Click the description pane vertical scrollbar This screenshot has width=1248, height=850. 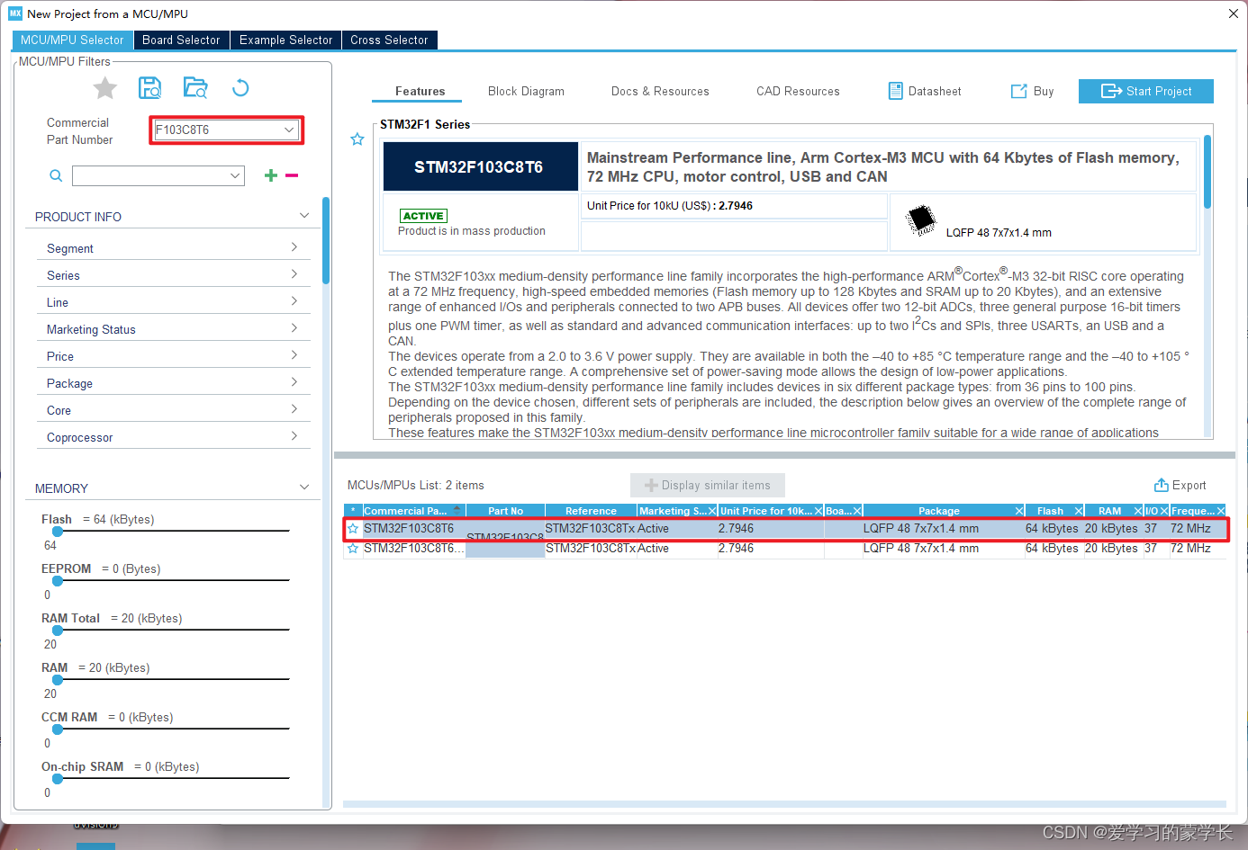tap(1207, 171)
